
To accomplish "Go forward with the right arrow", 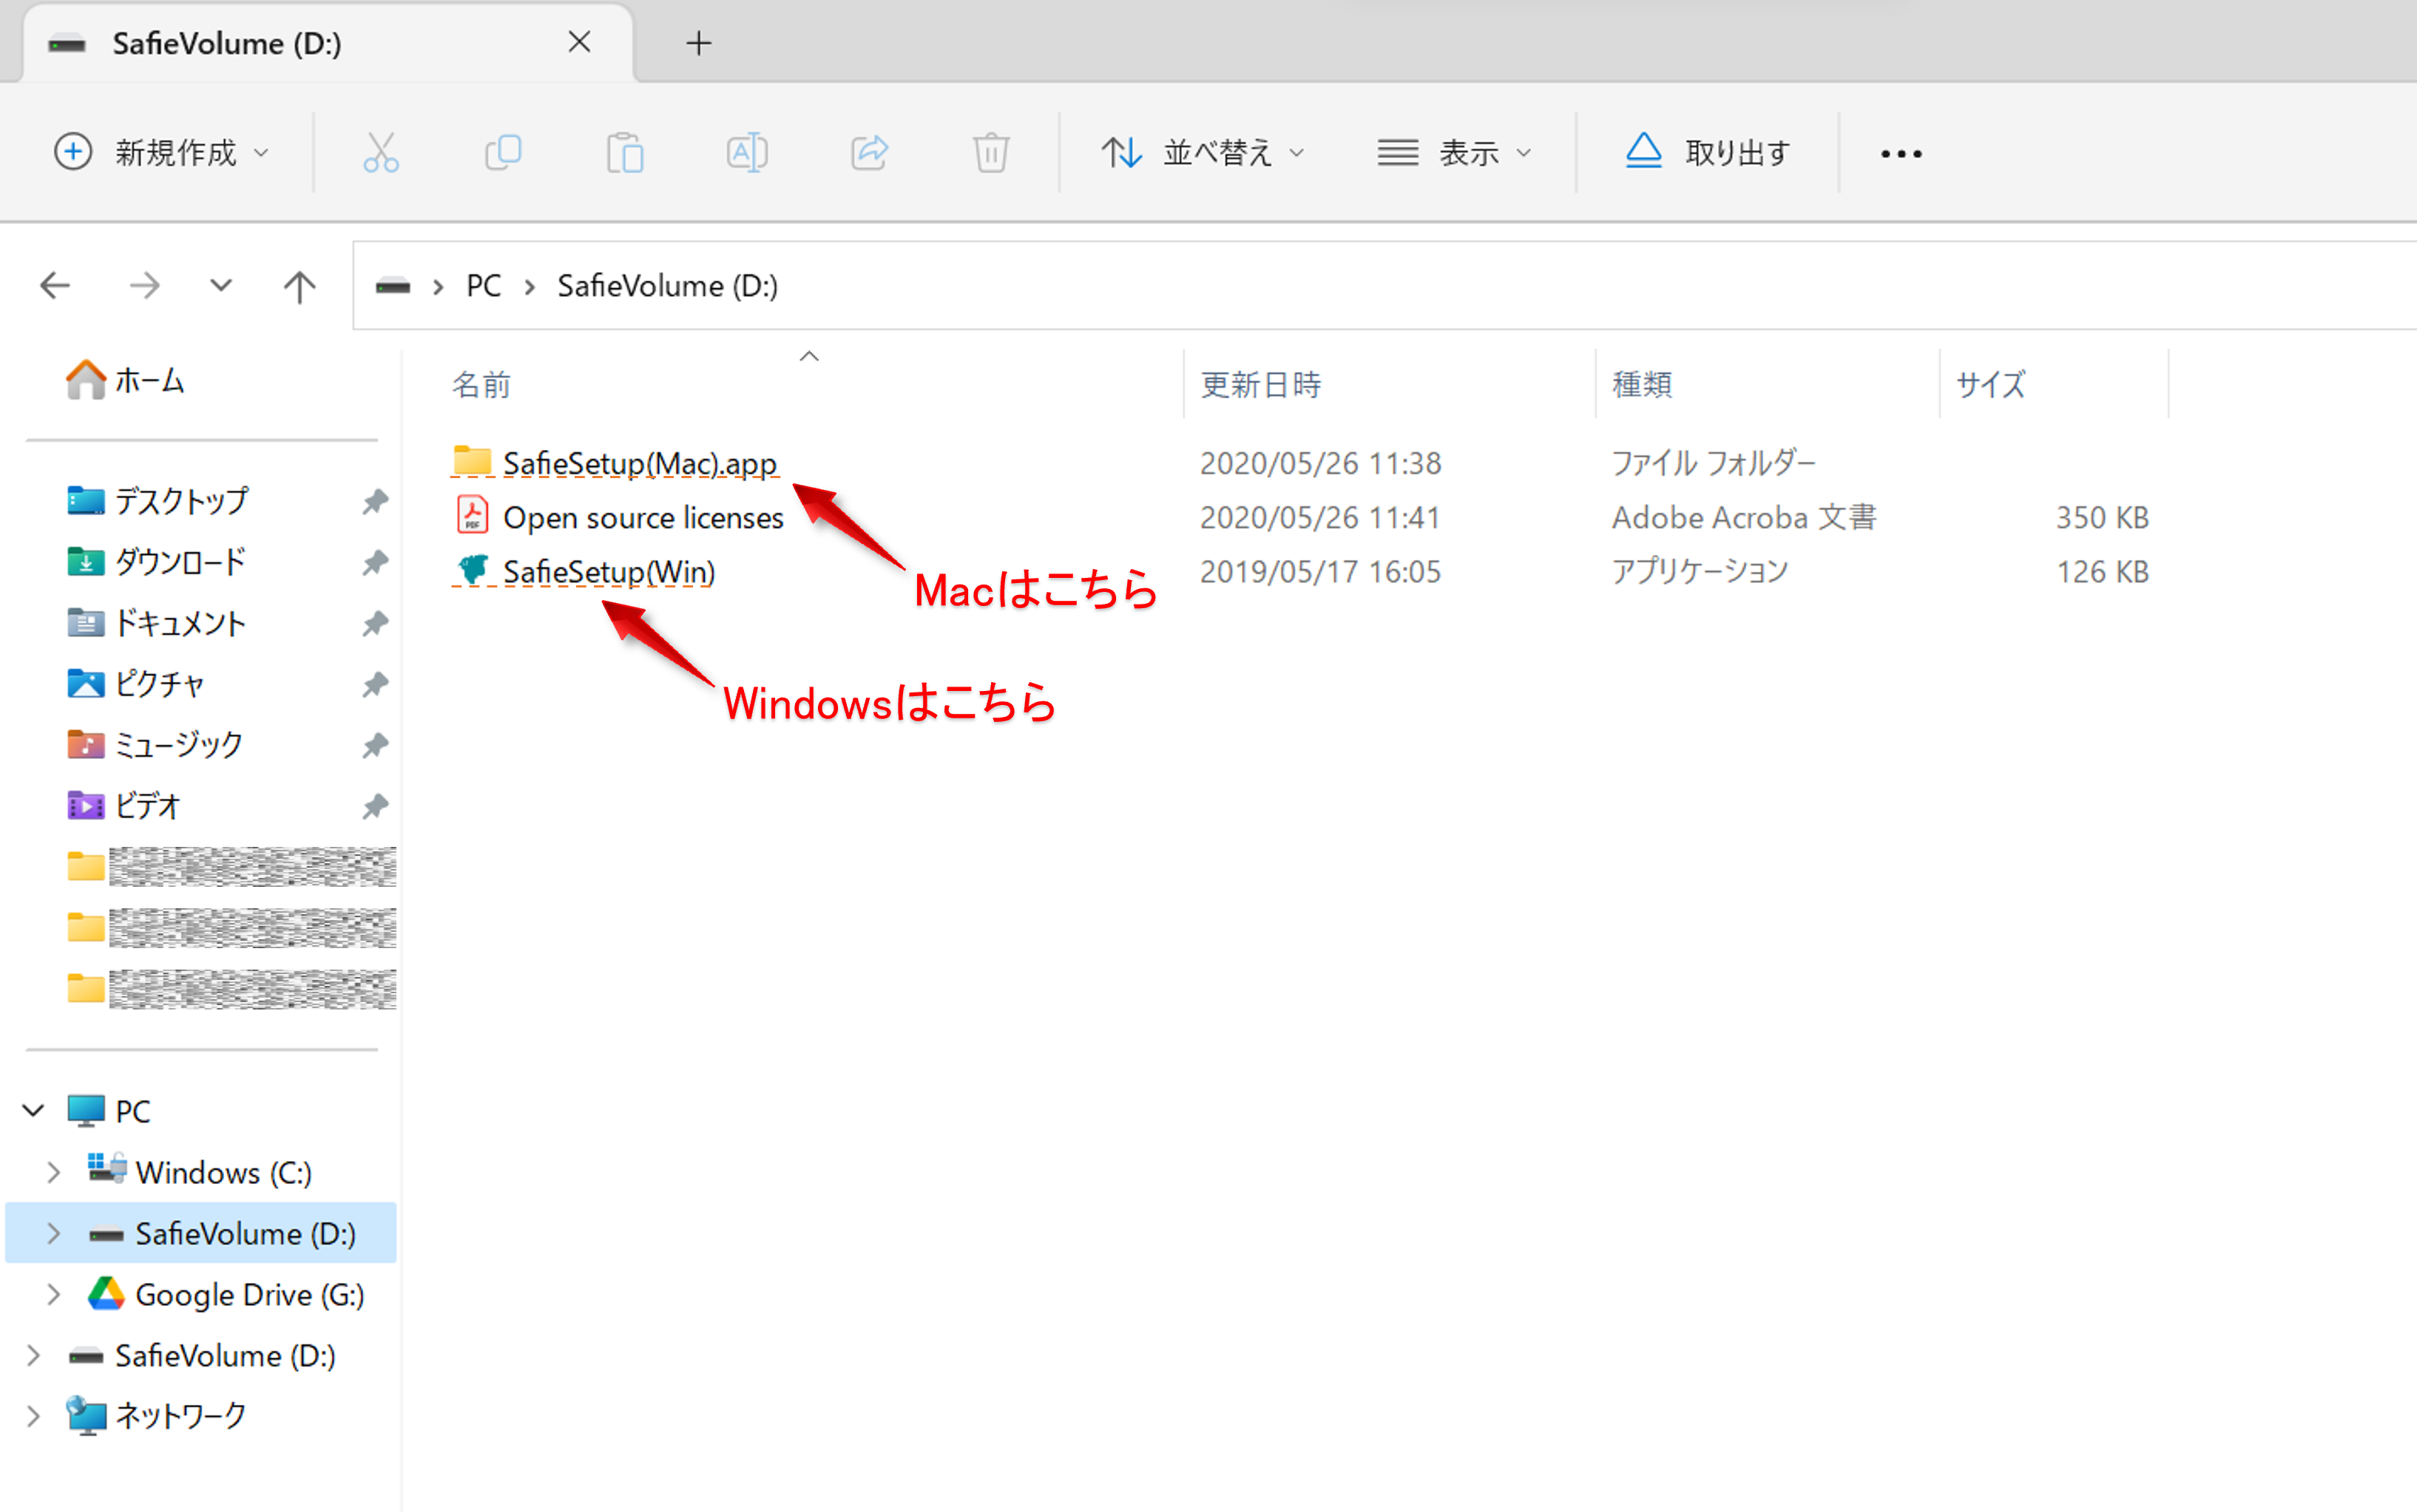I will pyautogui.click(x=145, y=286).
